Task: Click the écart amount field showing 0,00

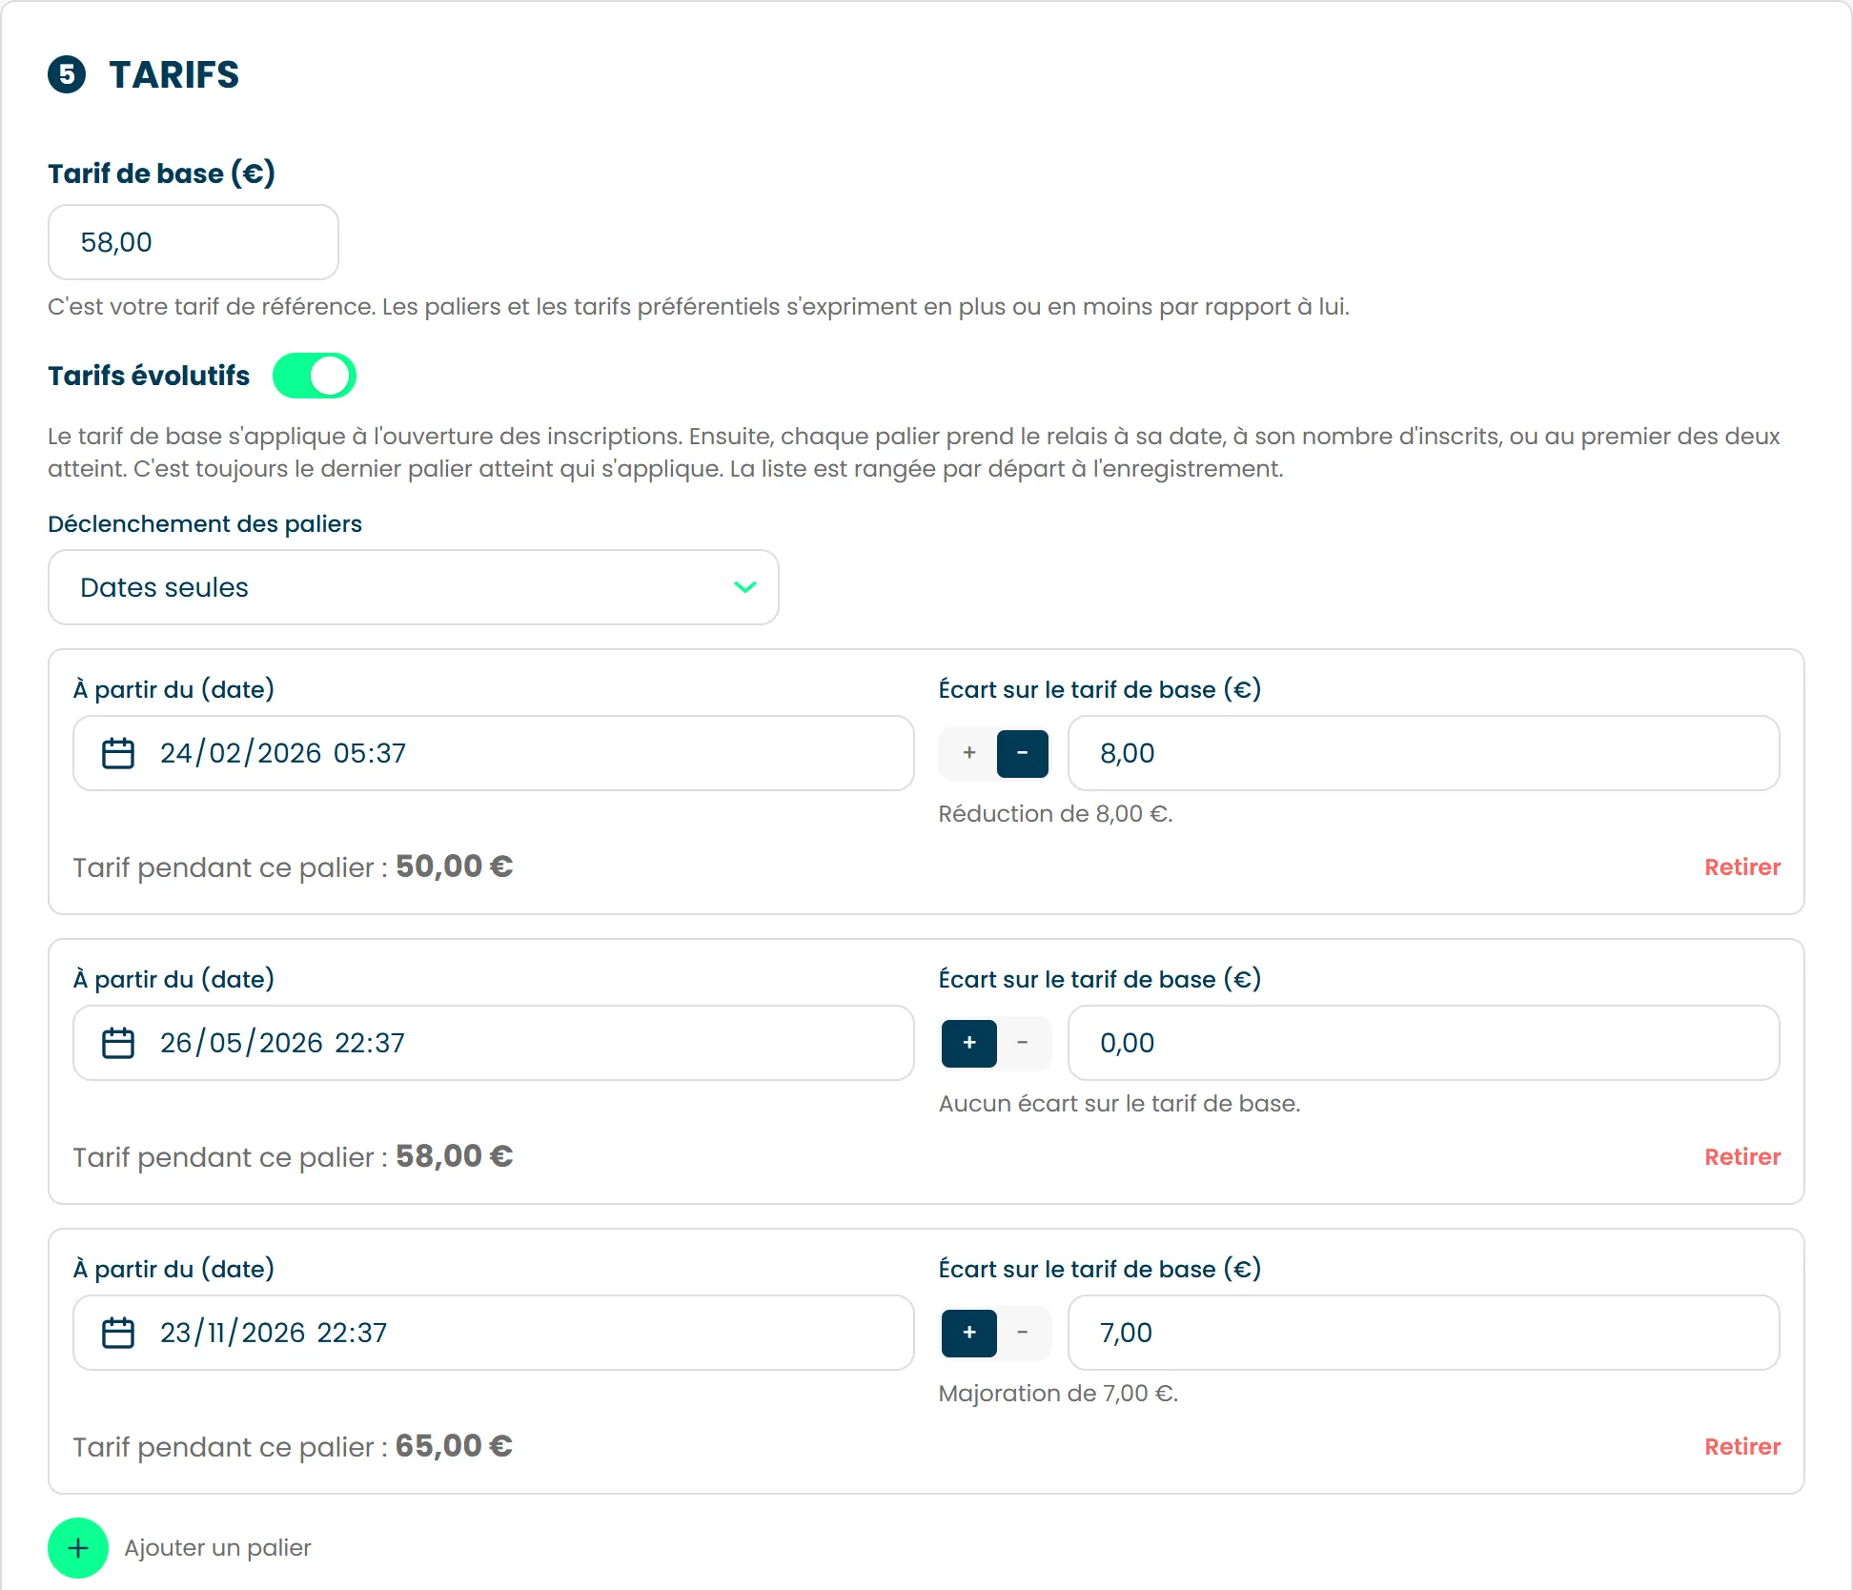Action: (x=1424, y=1043)
